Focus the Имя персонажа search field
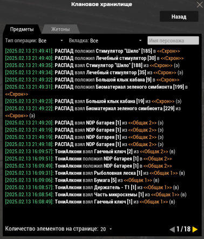The image size is (204, 239). [x=173, y=41]
